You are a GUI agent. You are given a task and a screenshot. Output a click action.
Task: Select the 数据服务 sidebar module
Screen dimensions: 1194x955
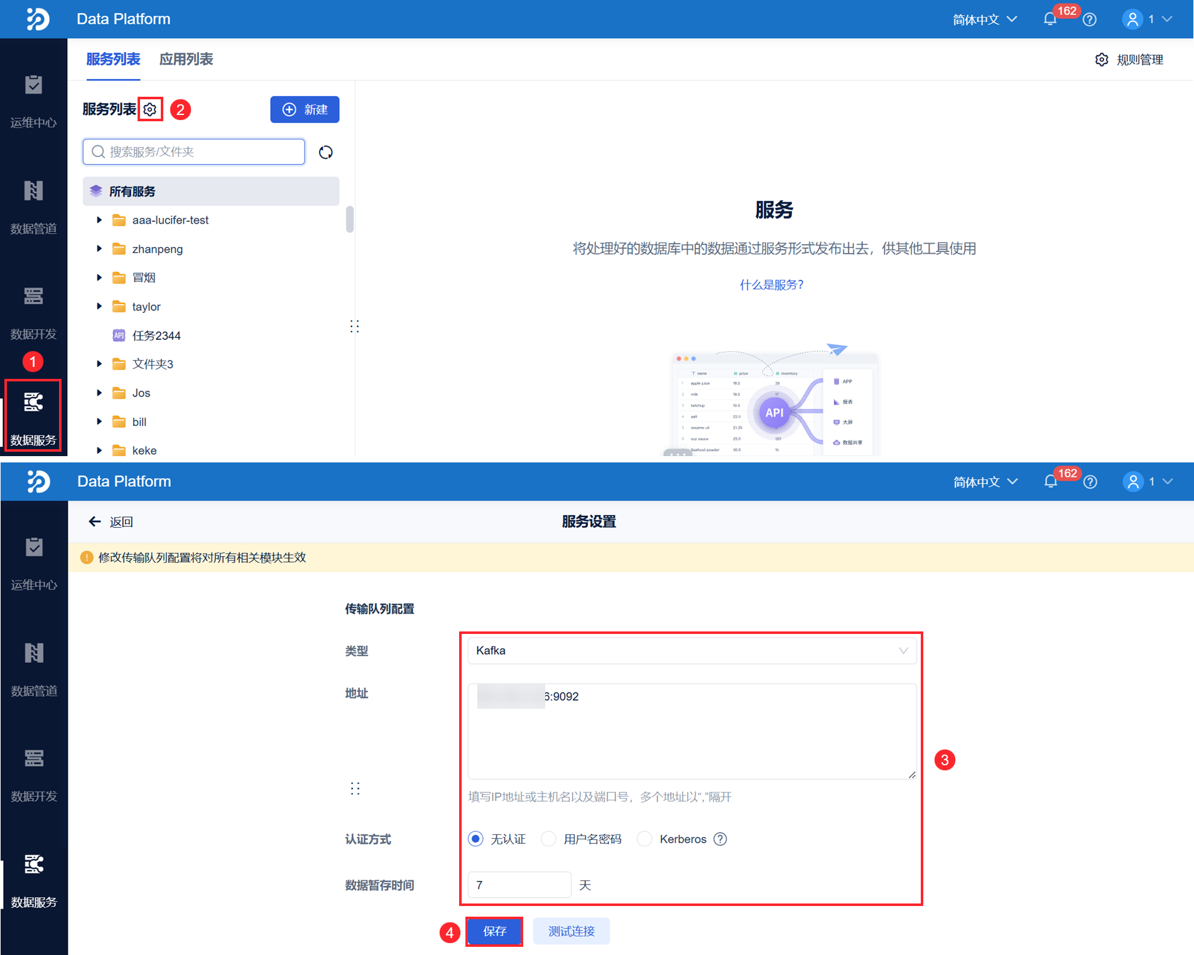(33, 415)
